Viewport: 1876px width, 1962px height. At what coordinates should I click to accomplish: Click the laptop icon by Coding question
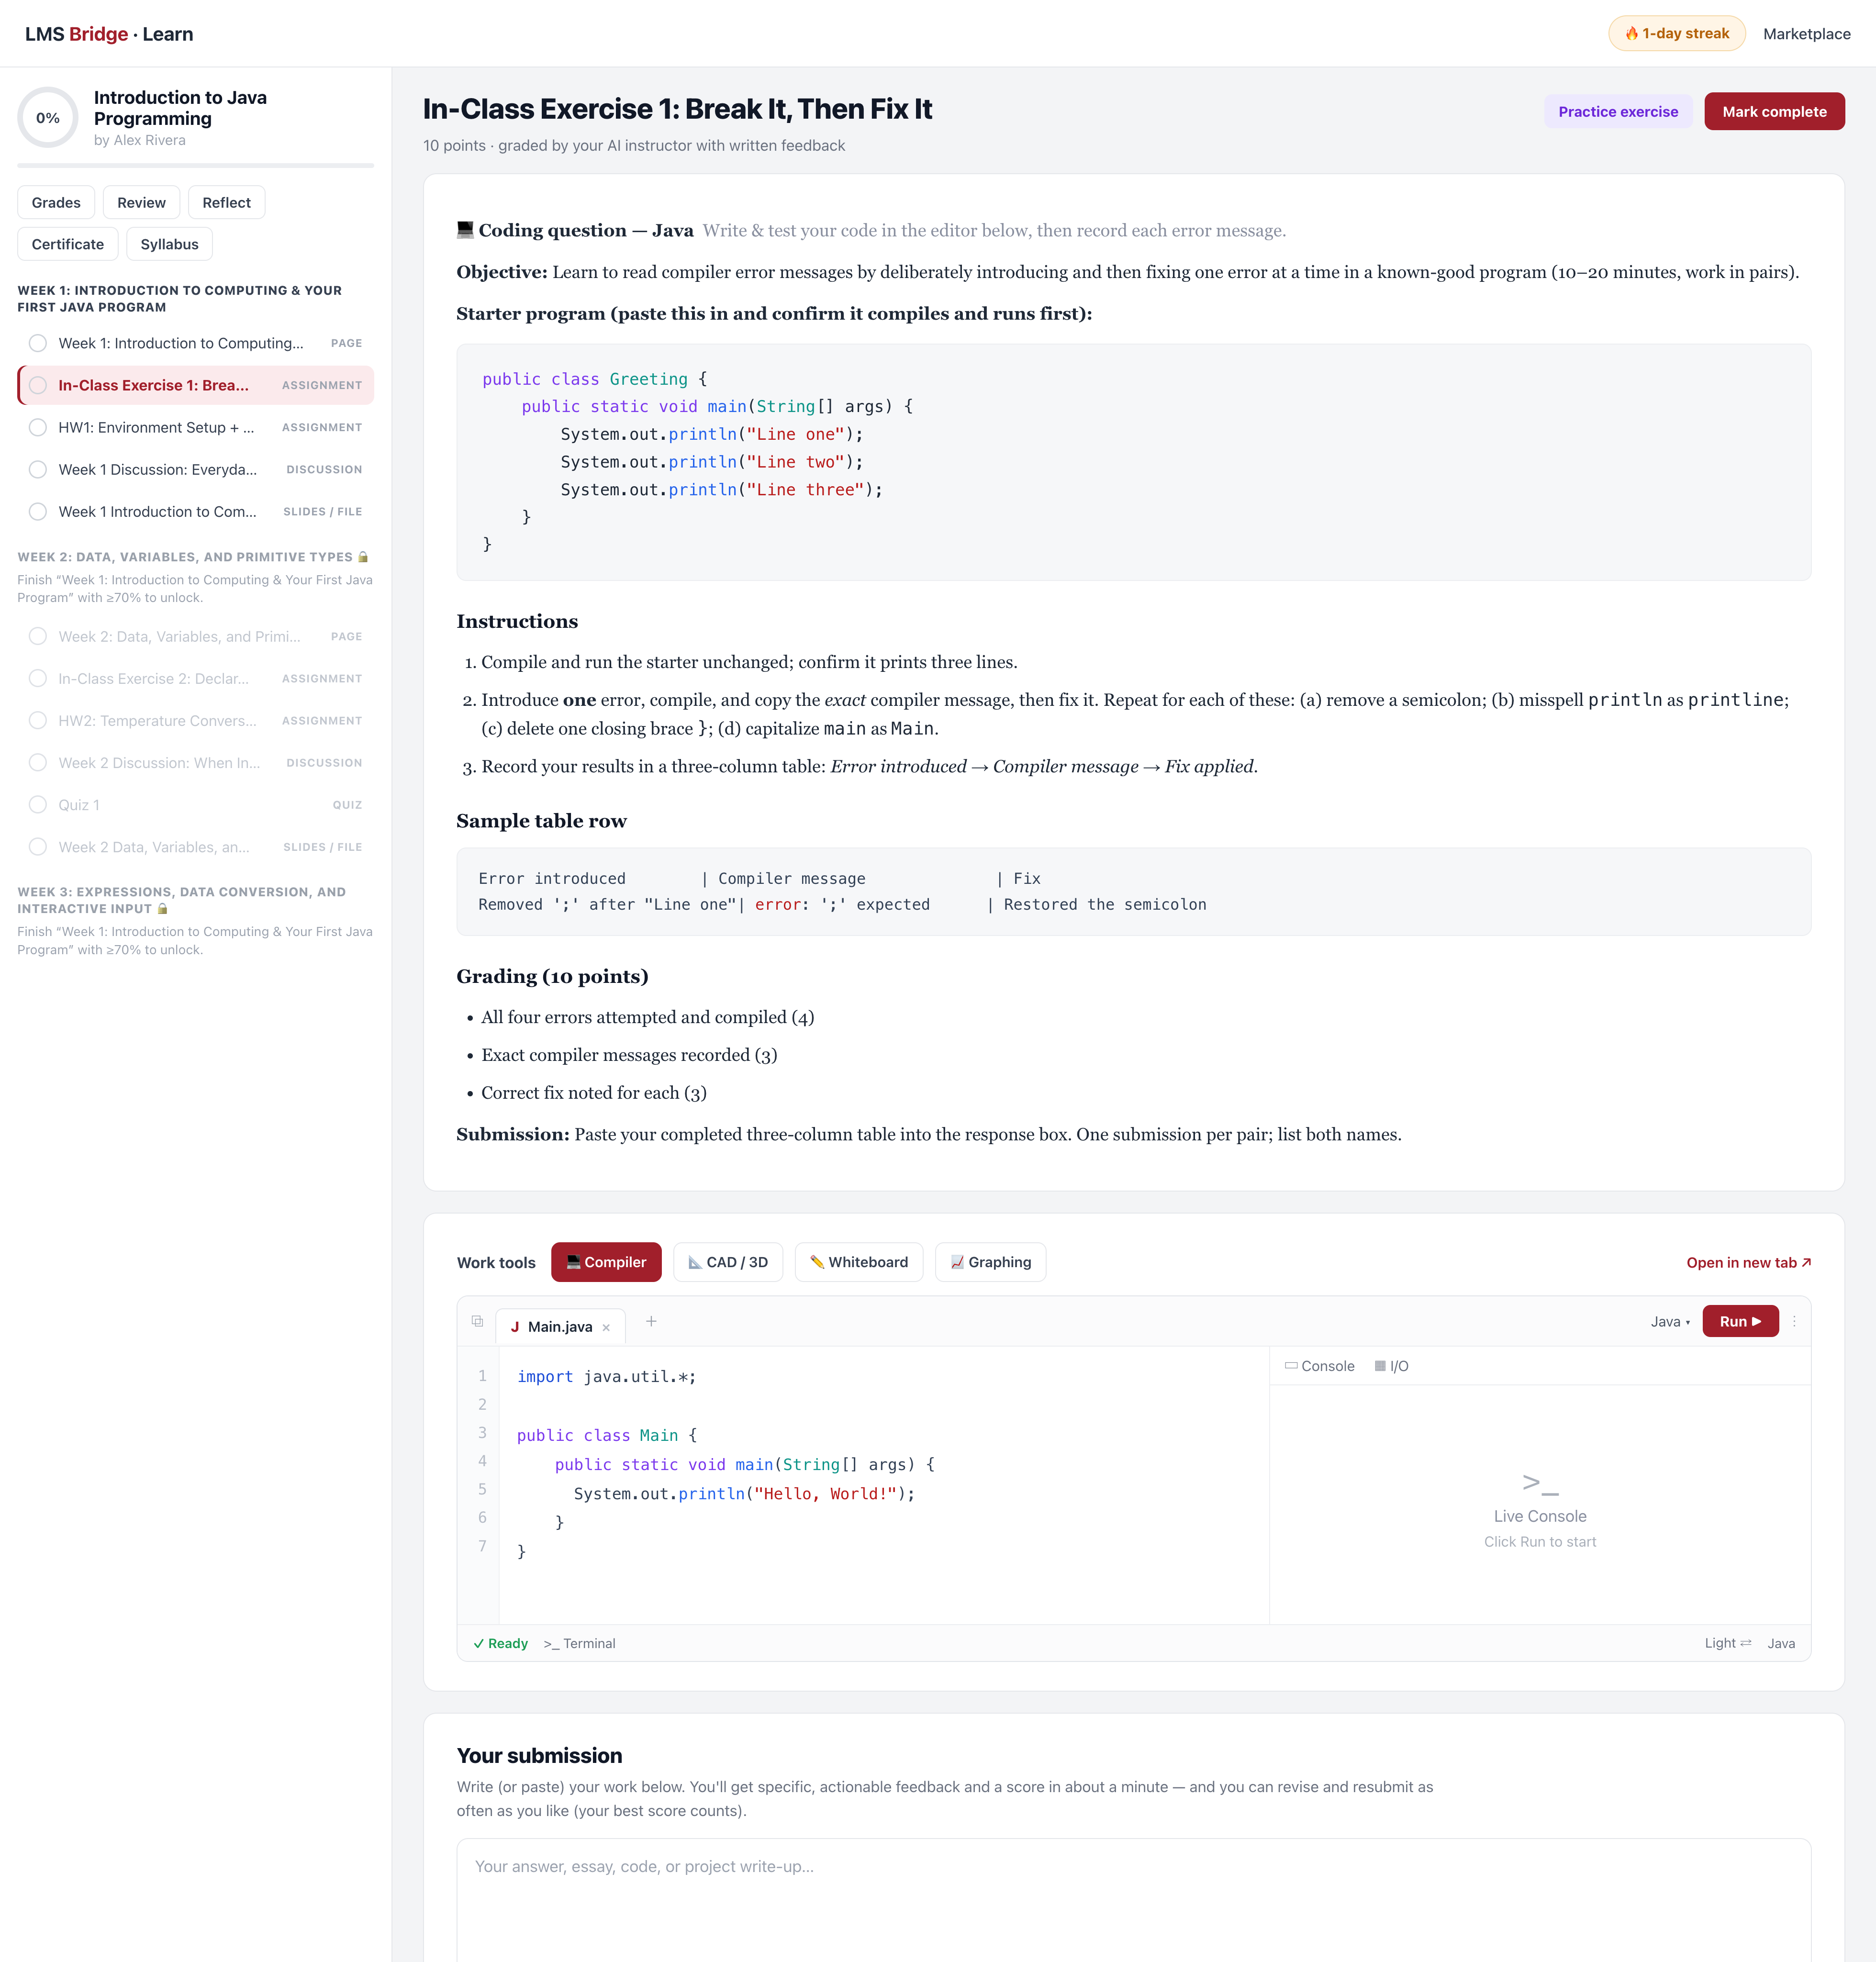coord(465,229)
